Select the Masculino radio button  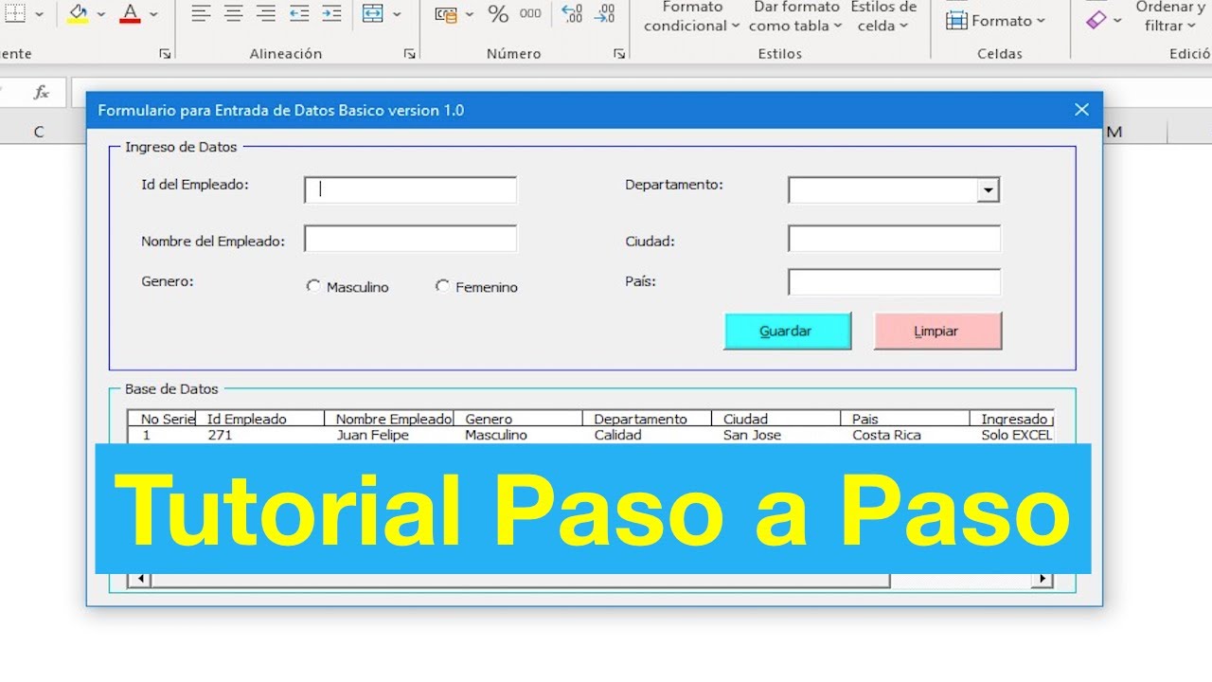coord(313,286)
